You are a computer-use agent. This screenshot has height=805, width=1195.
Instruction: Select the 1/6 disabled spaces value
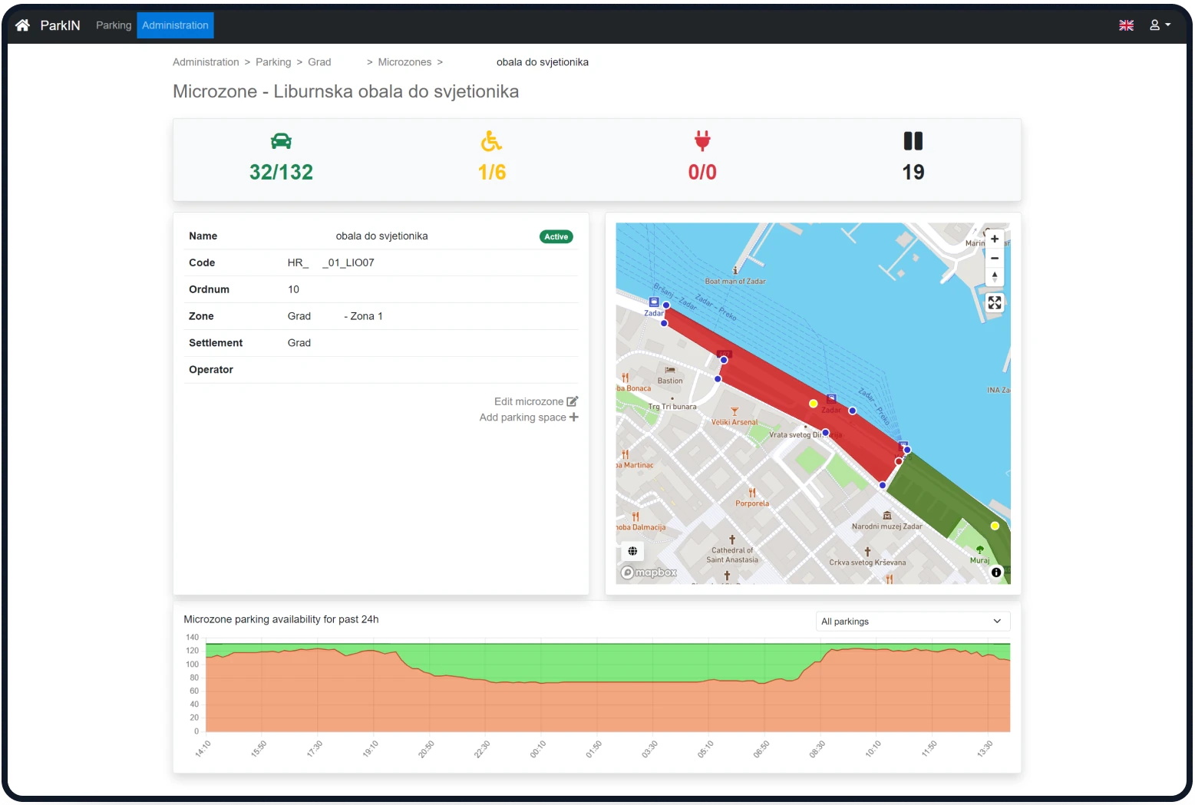click(x=492, y=172)
